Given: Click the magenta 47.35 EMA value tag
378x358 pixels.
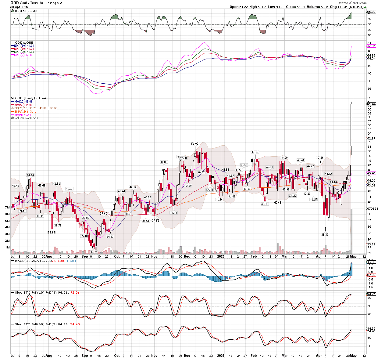Looking at the screenshot, I should (x=371, y=46).
